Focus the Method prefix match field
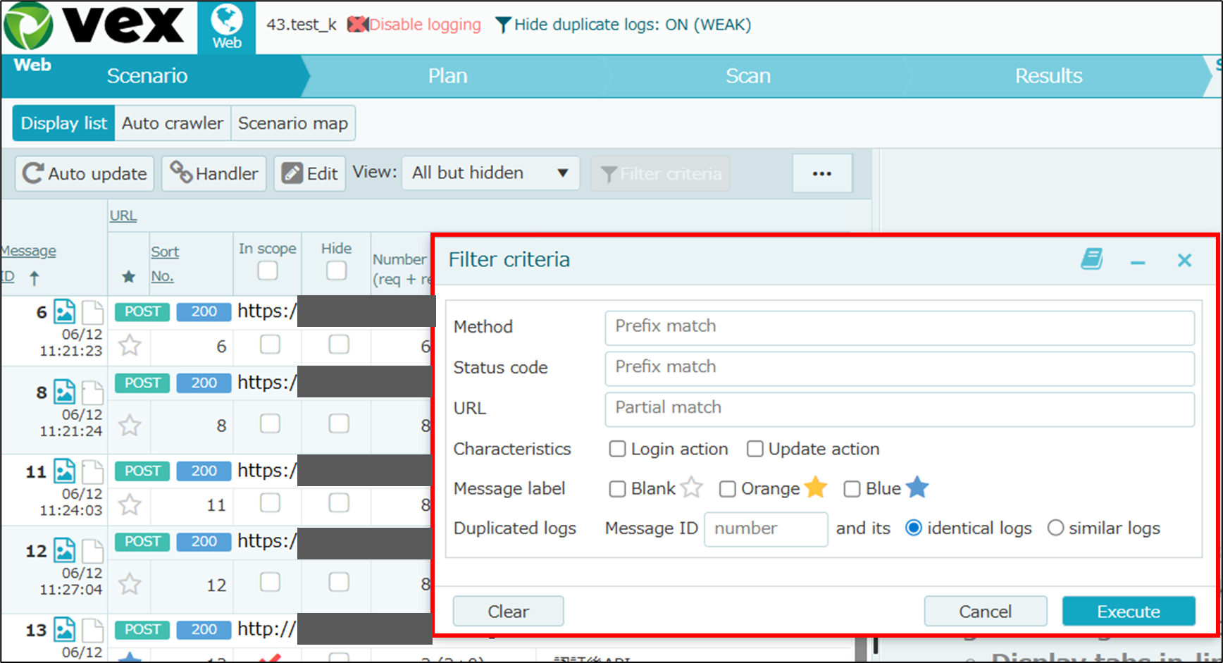Screen dimensions: 1223x663 [x=900, y=328]
